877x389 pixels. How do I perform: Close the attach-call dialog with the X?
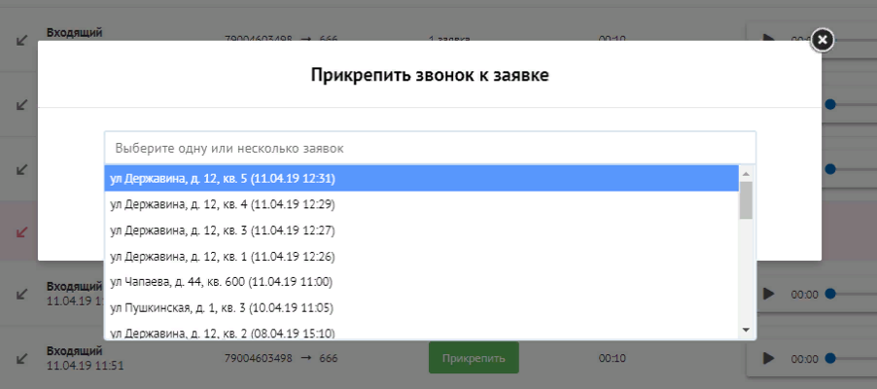point(822,40)
